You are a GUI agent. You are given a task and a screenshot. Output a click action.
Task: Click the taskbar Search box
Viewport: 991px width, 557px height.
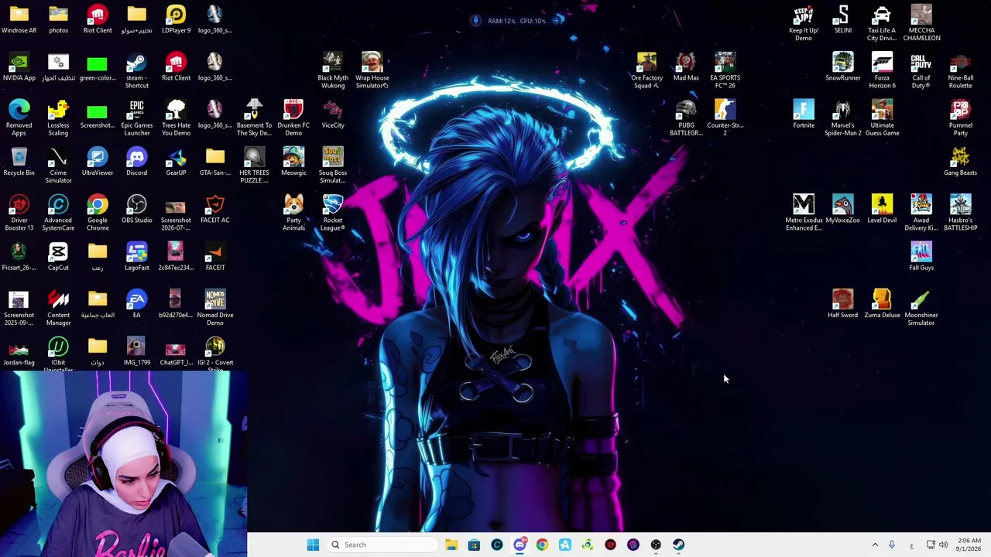pos(382,545)
